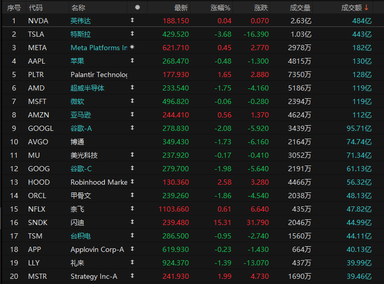Click the up-down arrow icon in MSFT row
Viewport: 384px width, 284px height.
click(132, 100)
